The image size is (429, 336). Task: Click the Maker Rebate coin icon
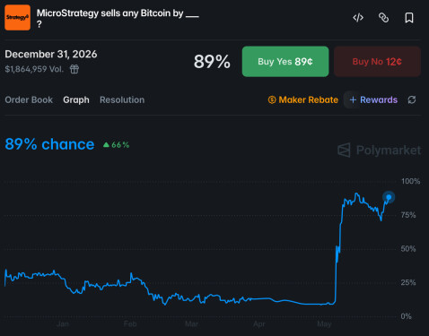click(272, 99)
